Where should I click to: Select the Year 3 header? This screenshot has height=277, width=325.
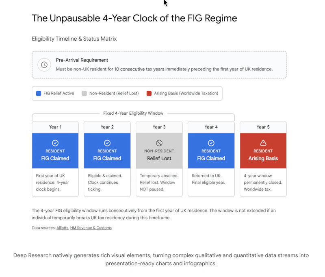pos(159,127)
